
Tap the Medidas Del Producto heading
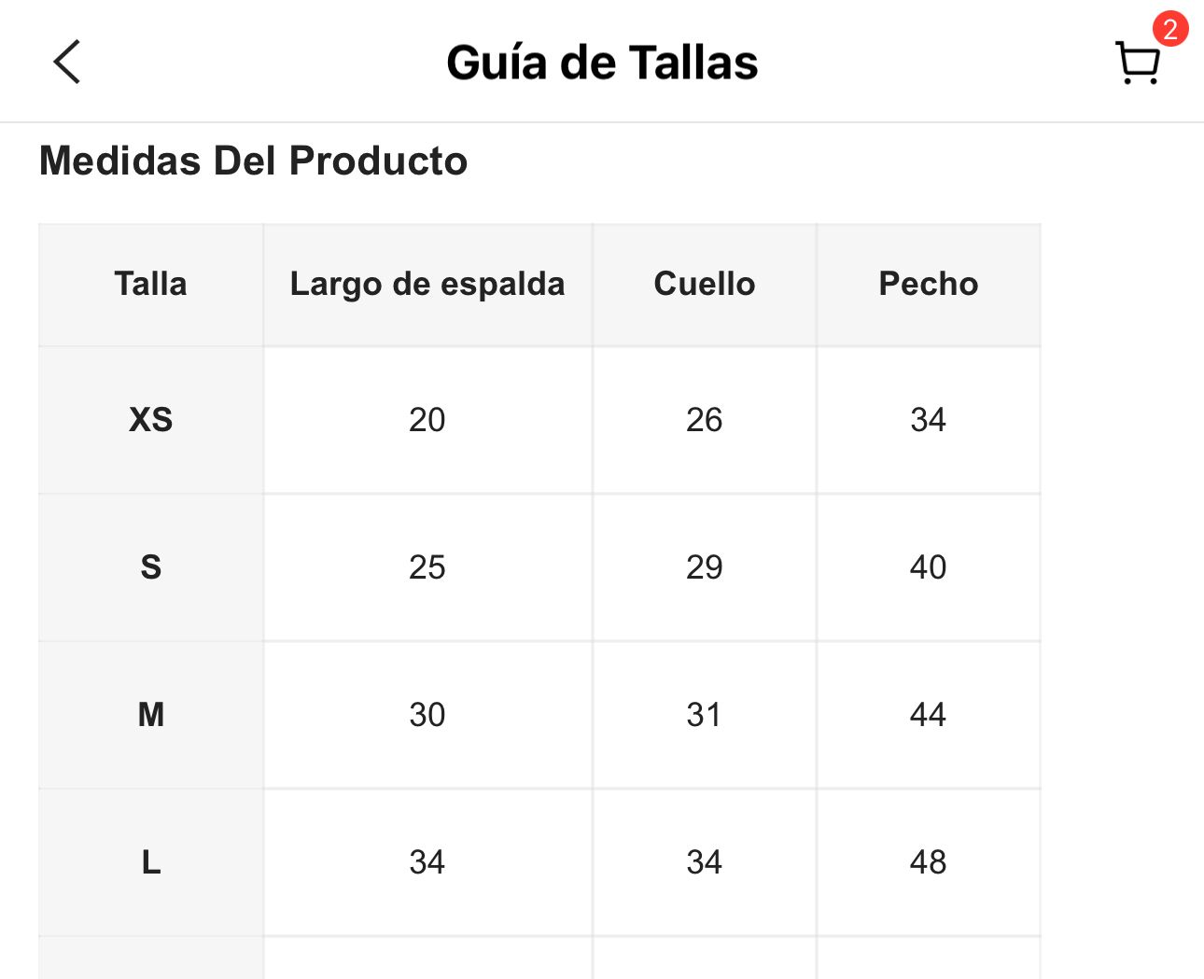point(253,161)
